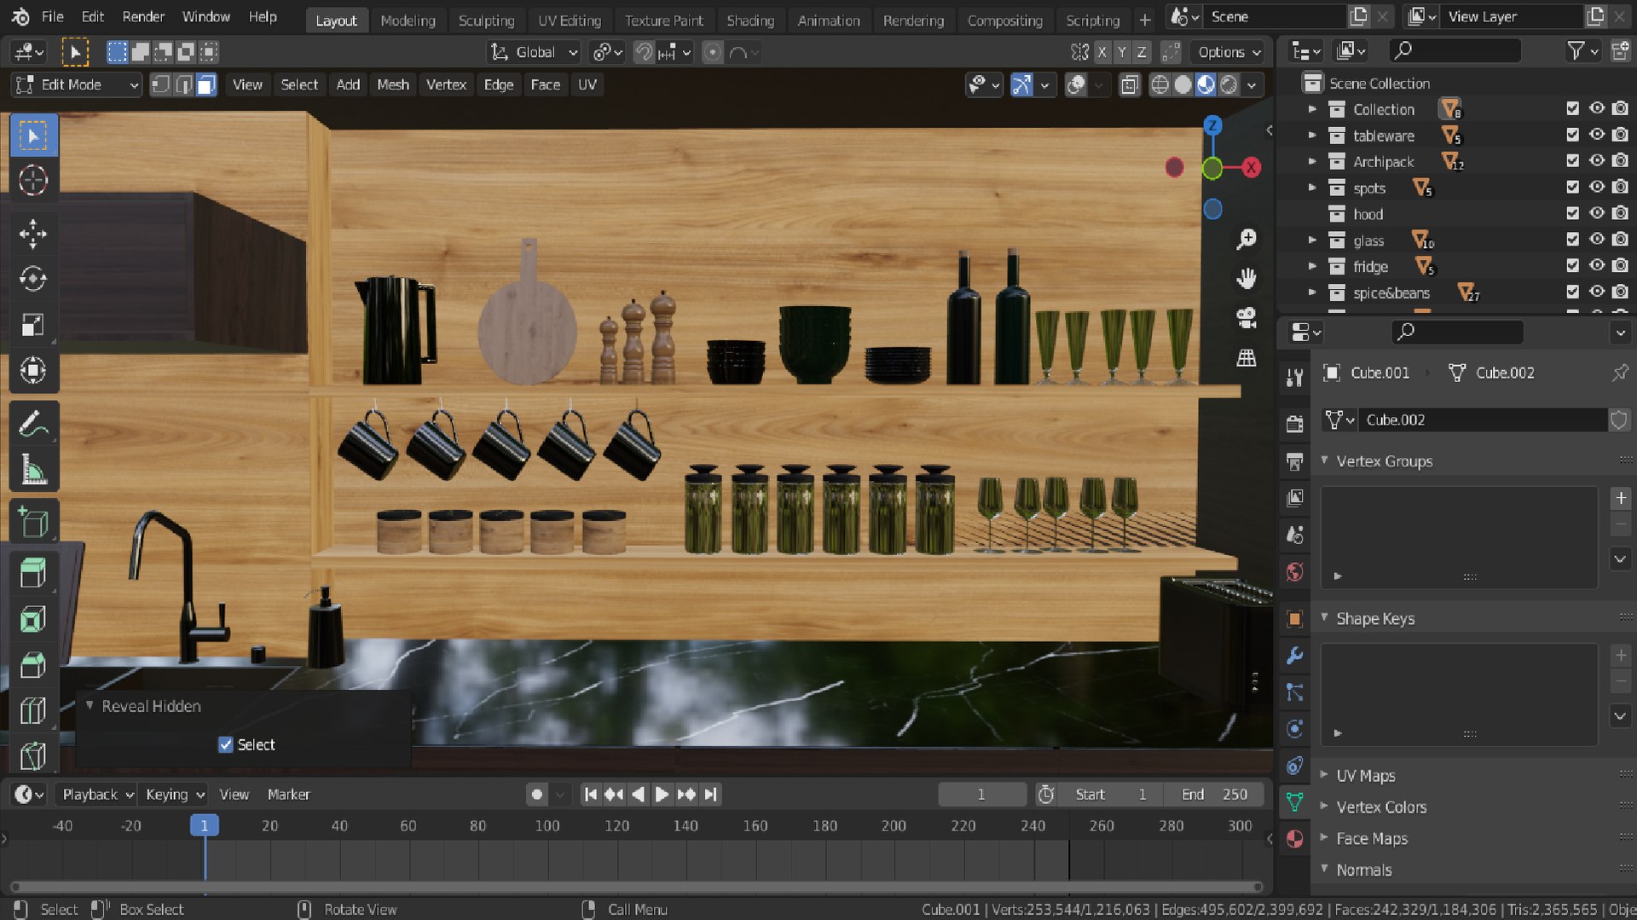Select the Measure tool
The width and height of the screenshot is (1637, 920).
33,469
